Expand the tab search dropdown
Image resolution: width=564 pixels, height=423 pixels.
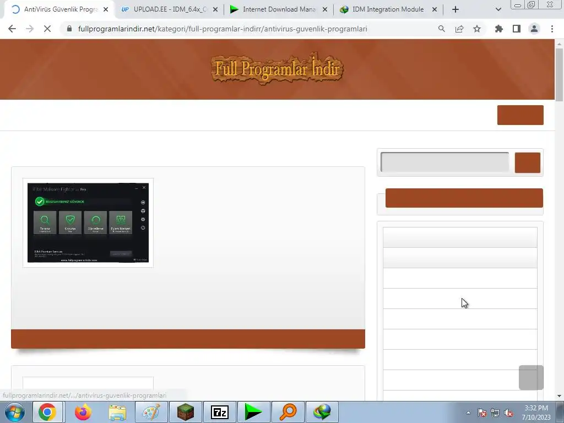tap(498, 10)
